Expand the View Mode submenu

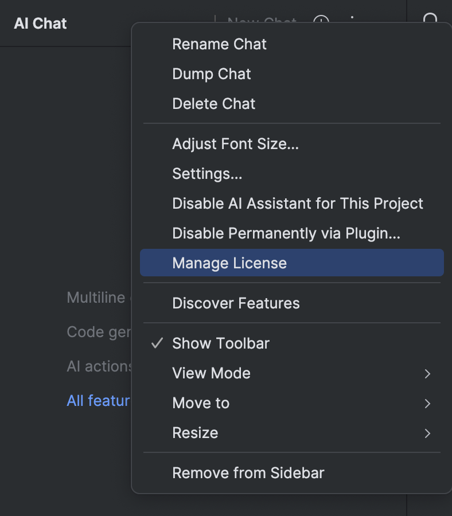(211, 373)
